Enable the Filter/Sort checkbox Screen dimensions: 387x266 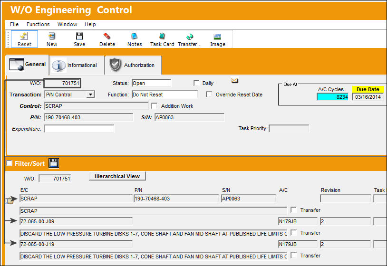click(10, 163)
